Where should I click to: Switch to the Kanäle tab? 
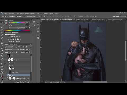tap(11, 45)
